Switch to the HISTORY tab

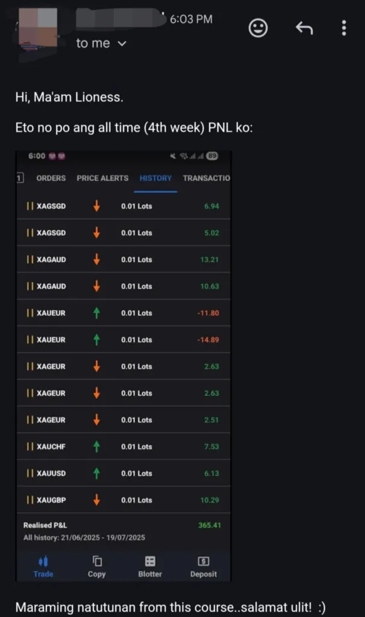[x=155, y=178]
